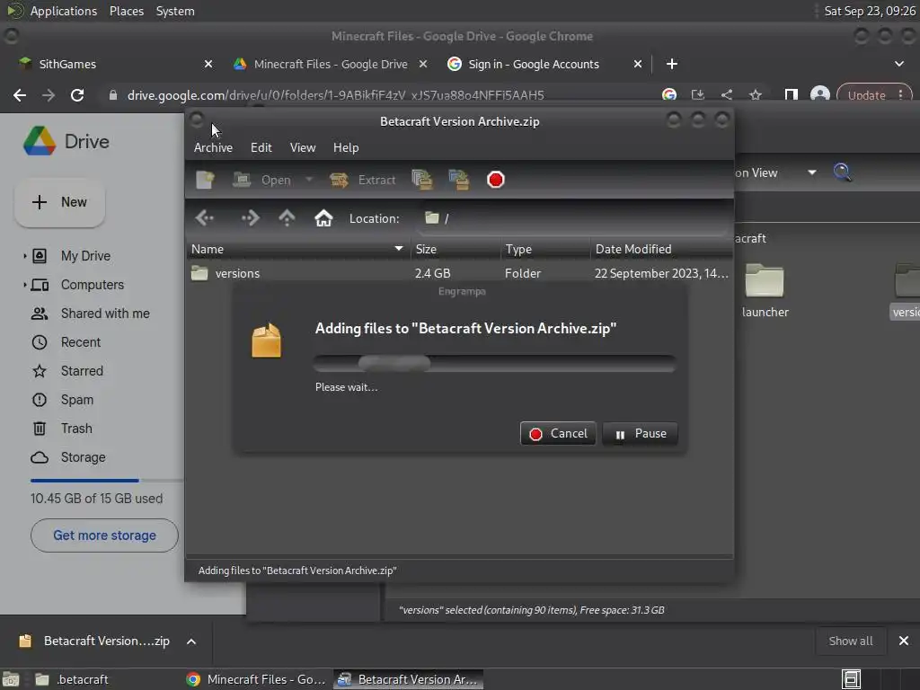Click the Location path field

(571, 218)
